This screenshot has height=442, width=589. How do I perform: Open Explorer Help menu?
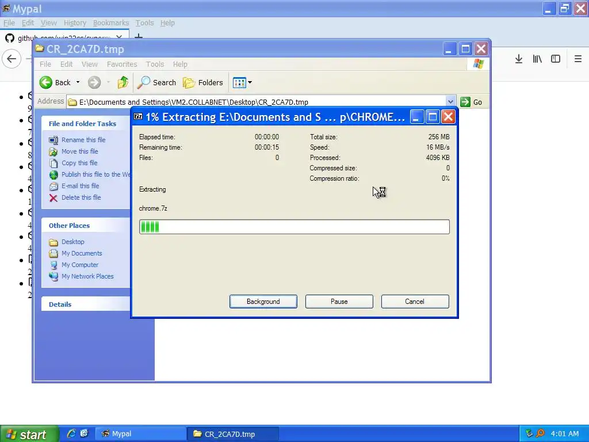[180, 64]
